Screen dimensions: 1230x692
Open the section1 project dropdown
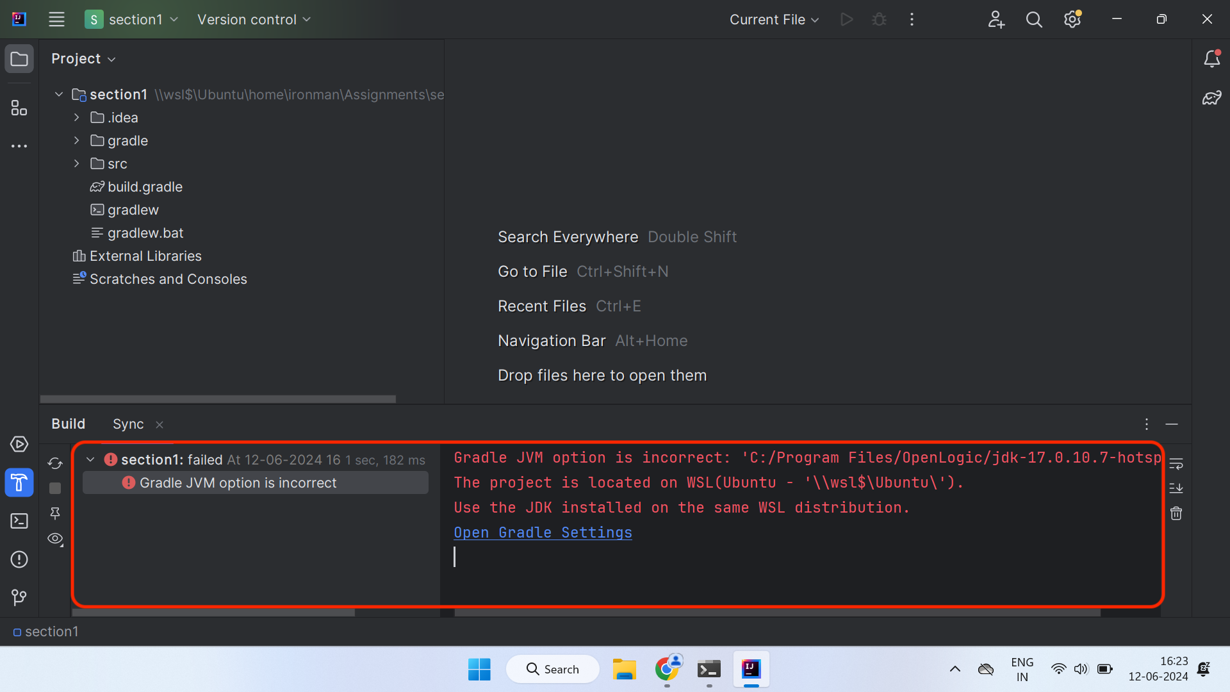(x=132, y=19)
